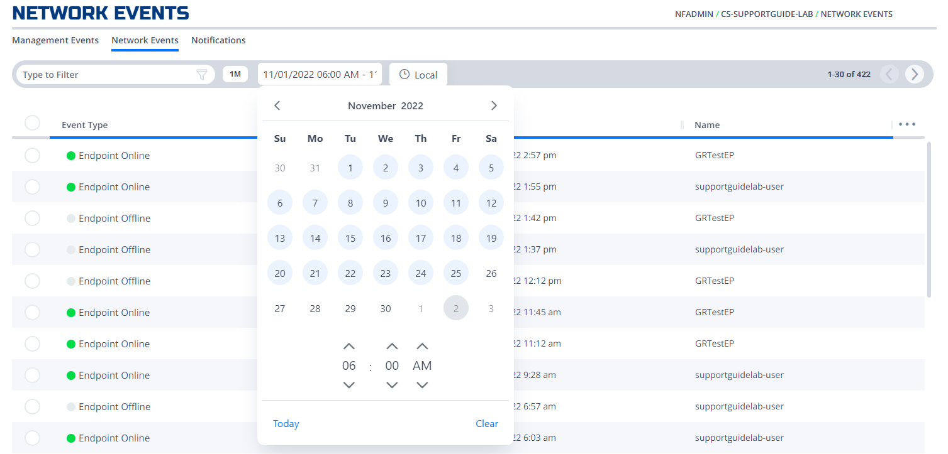
Task: Decrease the minute value
Action: 392,385
